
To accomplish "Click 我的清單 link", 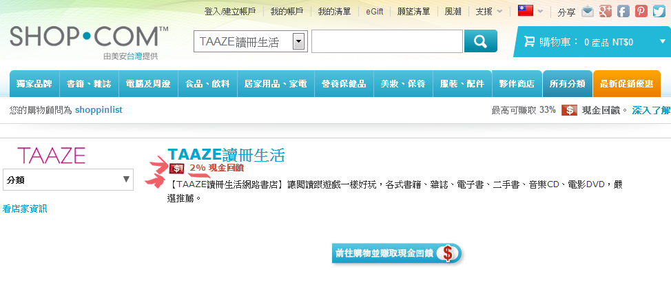I will pyautogui.click(x=334, y=12).
